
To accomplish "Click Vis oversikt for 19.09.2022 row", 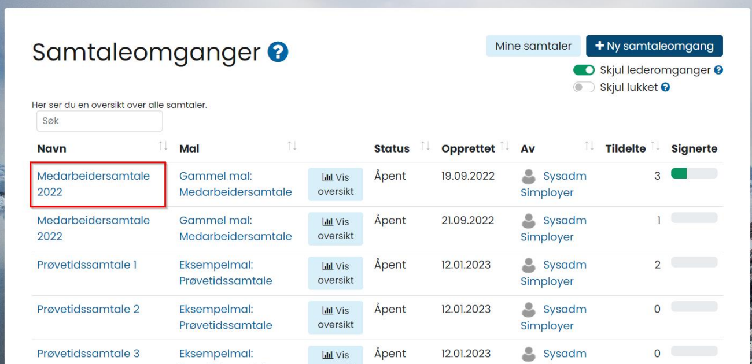I will tap(336, 184).
